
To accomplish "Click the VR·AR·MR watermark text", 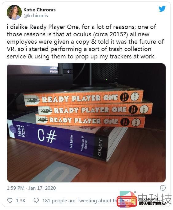I will pyautogui.click(x=148, y=199).
